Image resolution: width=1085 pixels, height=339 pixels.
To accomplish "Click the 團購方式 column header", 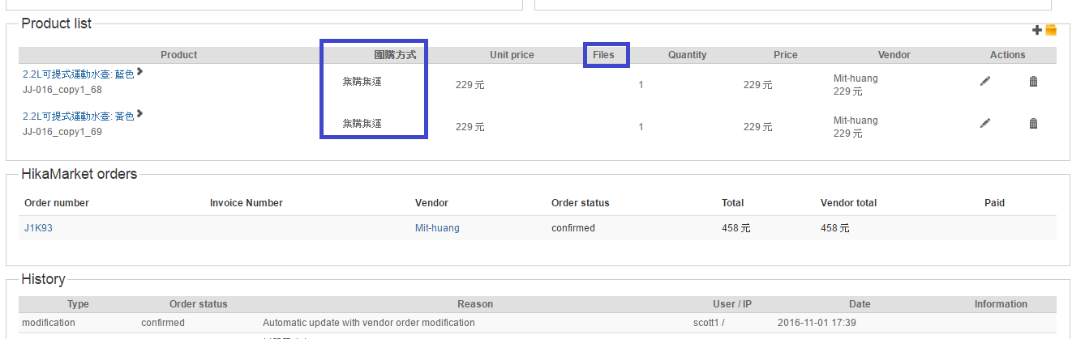I will tap(395, 55).
